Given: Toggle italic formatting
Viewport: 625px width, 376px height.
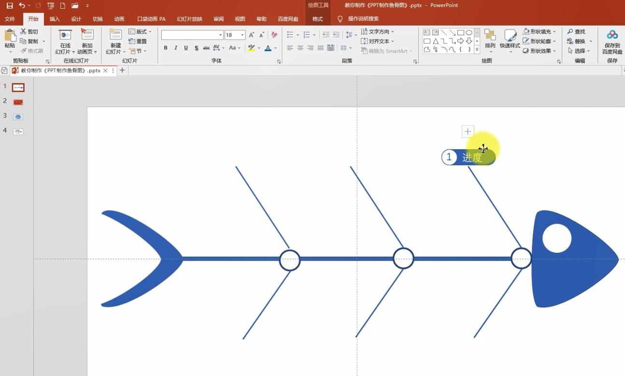Looking at the screenshot, I should [x=176, y=48].
